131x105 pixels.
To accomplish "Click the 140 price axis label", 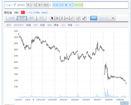I will pos(16,87).
